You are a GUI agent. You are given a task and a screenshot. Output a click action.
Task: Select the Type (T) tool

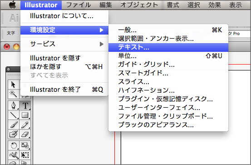pyautogui.click(x=25, y=105)
